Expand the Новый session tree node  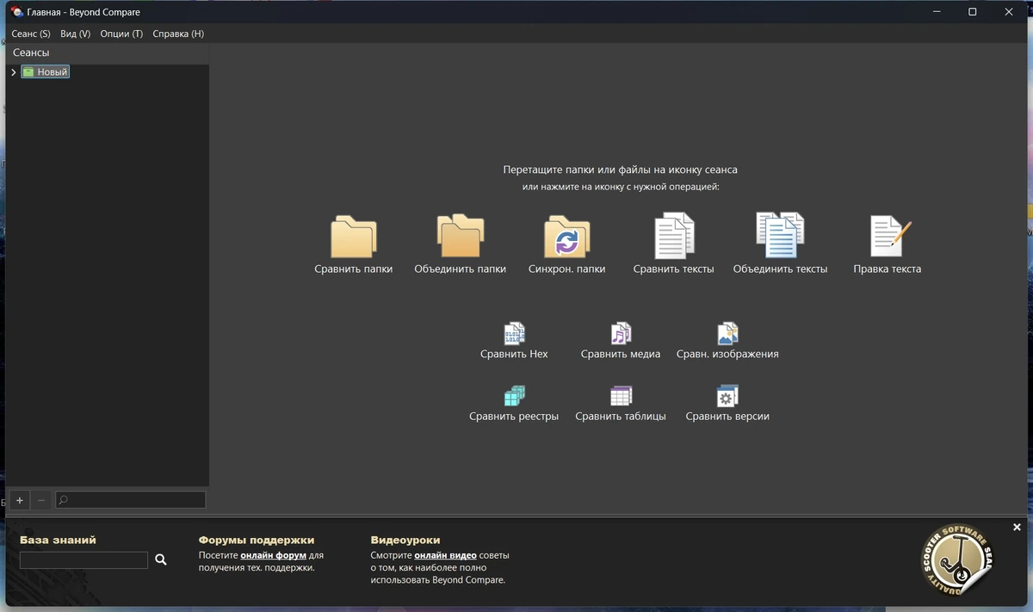[14, 72]
